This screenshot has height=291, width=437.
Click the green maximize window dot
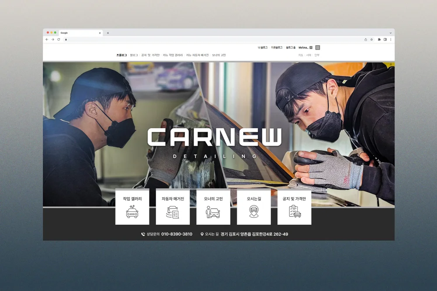click(x=55, y=33)
